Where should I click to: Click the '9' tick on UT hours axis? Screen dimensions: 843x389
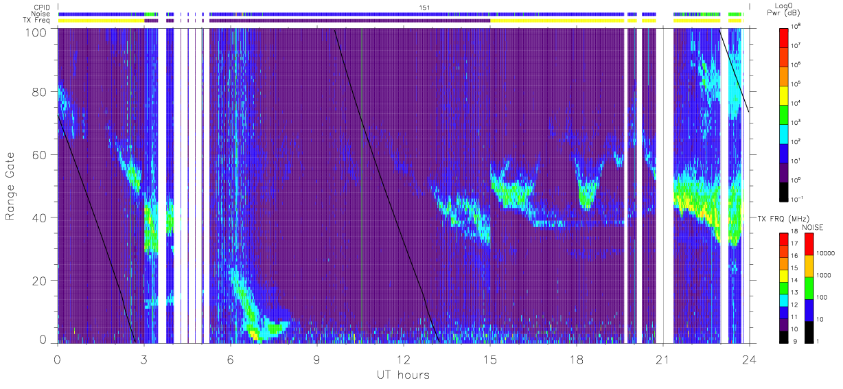click(317, 358)
